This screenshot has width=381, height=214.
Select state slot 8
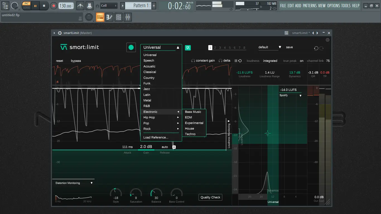tap(244, 48)
